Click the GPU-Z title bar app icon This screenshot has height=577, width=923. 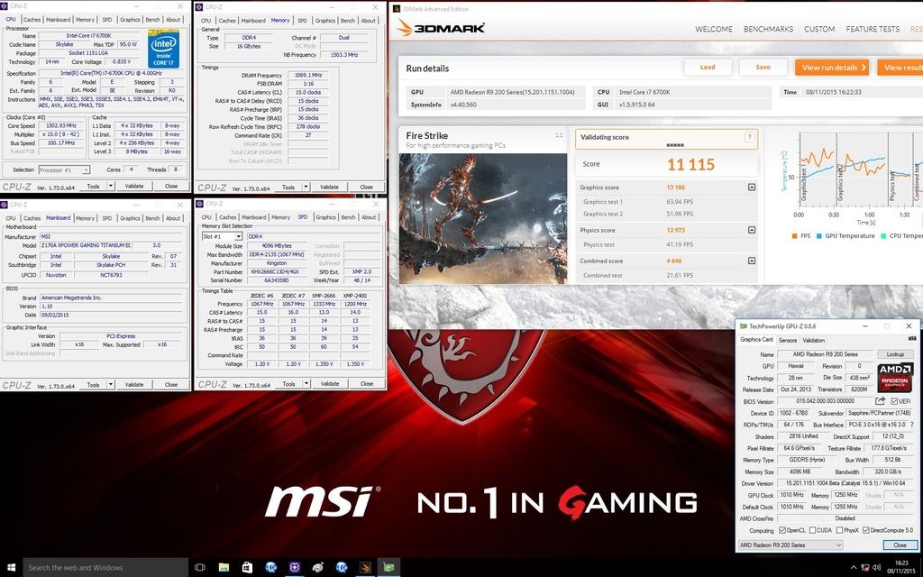743,326
